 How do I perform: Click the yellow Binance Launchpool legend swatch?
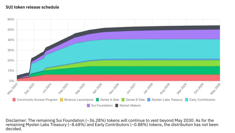[x=61, y=100]
